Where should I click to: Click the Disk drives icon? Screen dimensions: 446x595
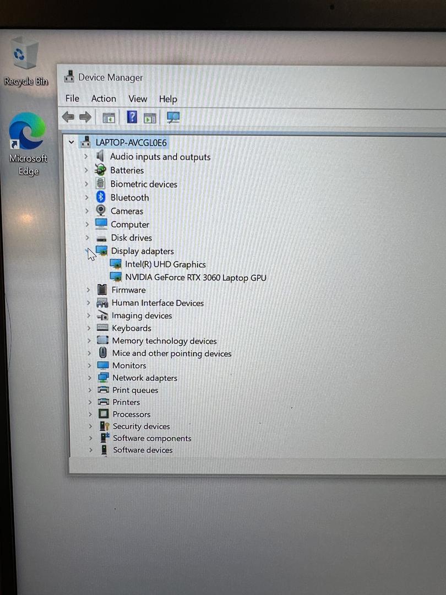coord(102,239)
